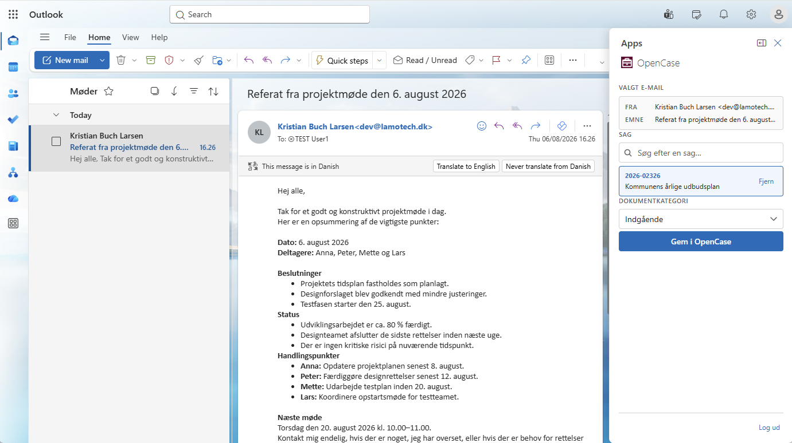
Task: Archive the selected message
Action: (x=150, y=60)
